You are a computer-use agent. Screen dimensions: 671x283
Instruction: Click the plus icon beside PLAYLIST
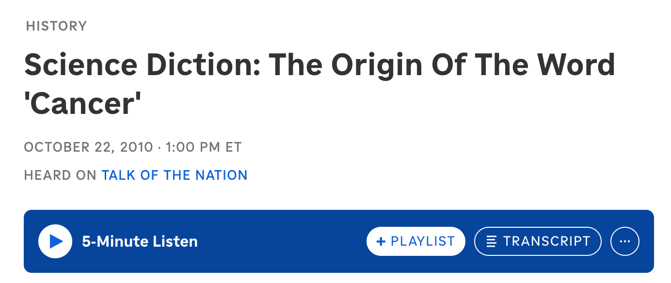[x=381, y=241]
